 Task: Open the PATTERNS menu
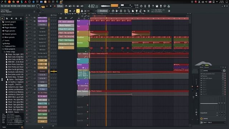tap(14, 6)
